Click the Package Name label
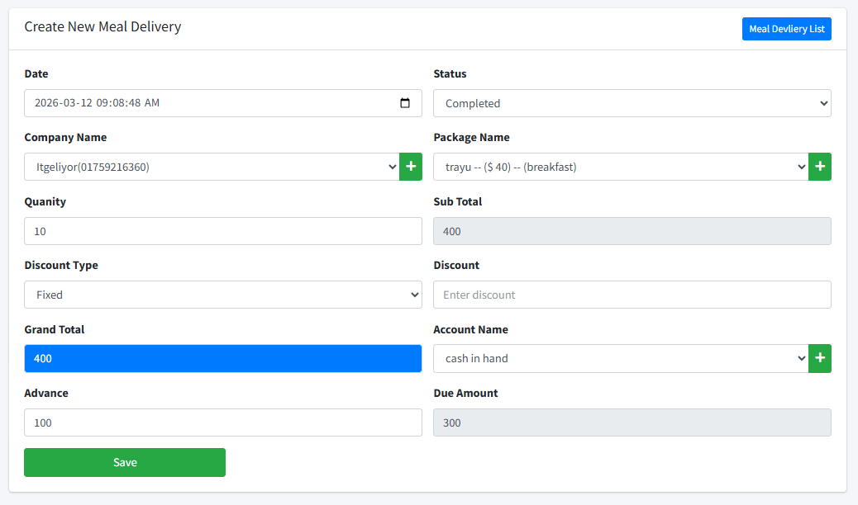858x505 pixels. (472, 138)
